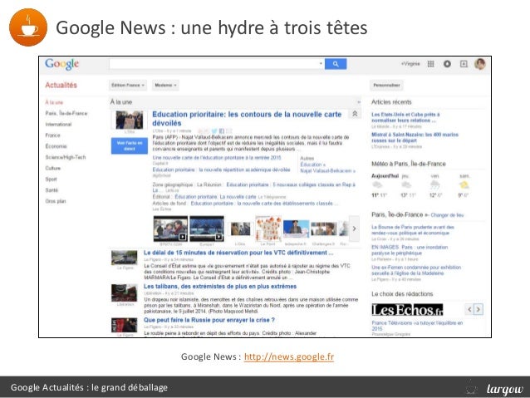Open 'Education prioritaire: les contours' headline
This screenshot has width=530, height=398.
click(247, 119)
